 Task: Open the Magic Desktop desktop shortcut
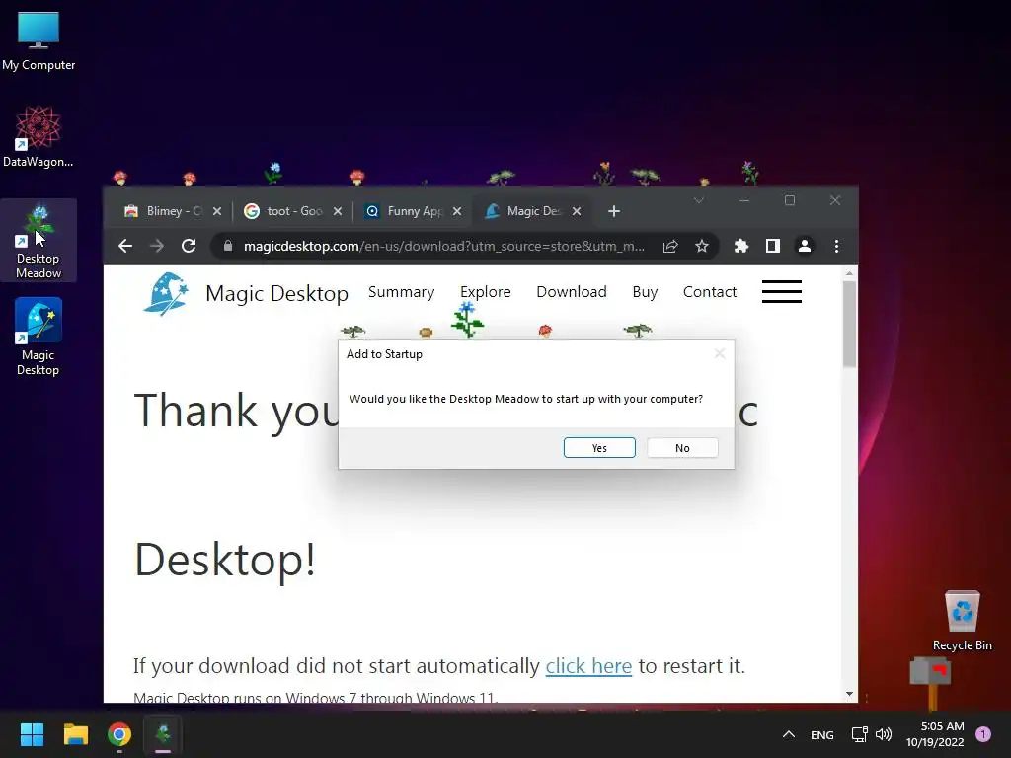39,338
